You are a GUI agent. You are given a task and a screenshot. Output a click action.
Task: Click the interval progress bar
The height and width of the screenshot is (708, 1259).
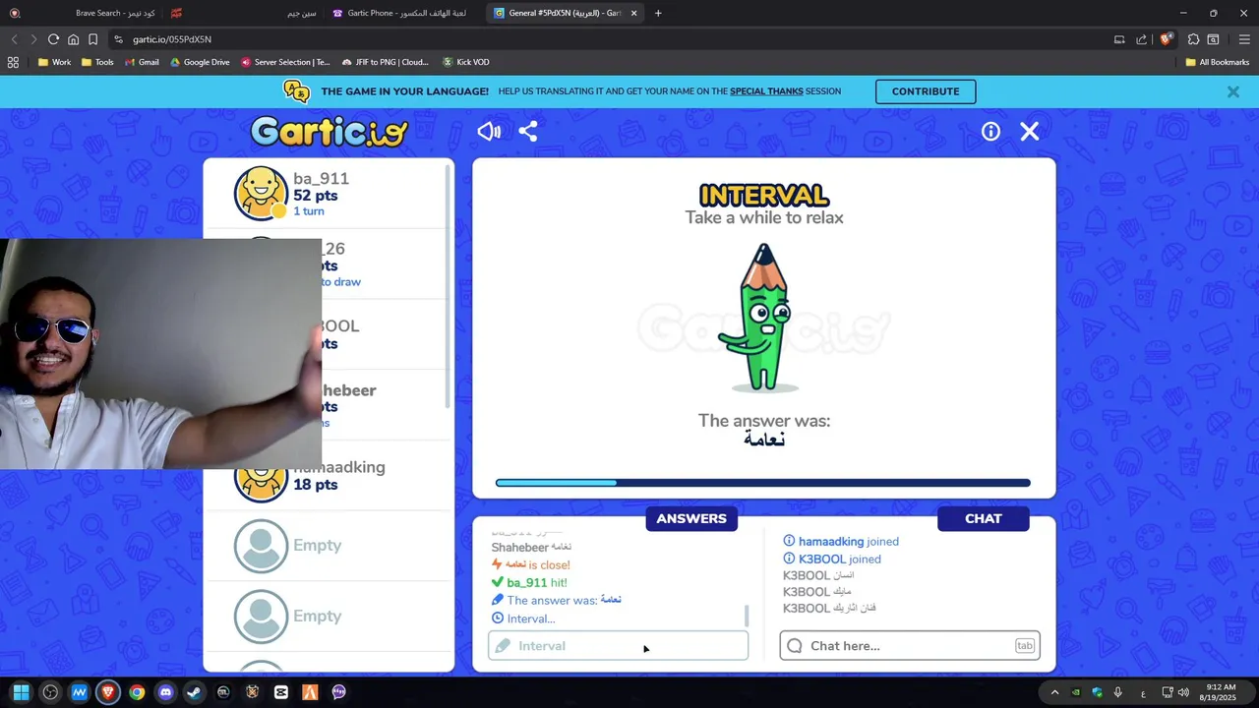pos(763,483)
